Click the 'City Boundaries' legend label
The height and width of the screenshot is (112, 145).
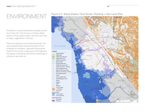click(60, 53)
